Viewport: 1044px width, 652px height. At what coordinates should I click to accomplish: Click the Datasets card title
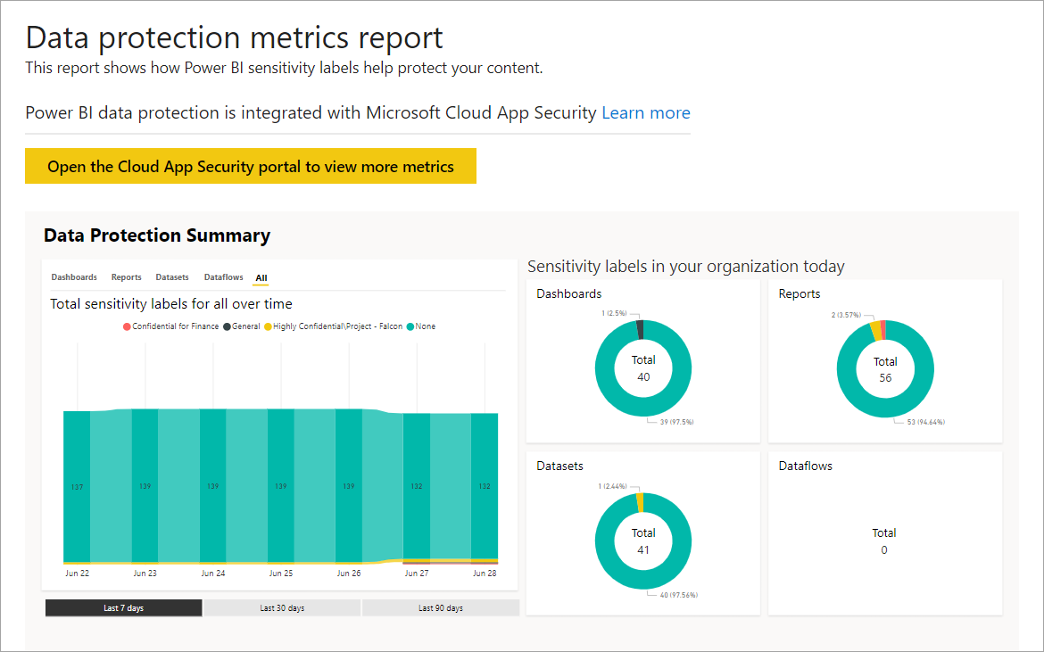pyautogui.click(x=560, y=466)
